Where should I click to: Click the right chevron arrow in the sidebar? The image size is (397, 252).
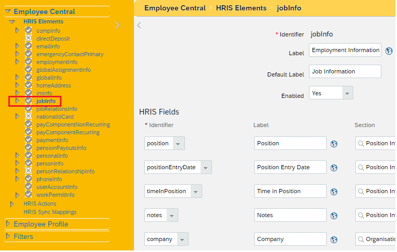118,25
